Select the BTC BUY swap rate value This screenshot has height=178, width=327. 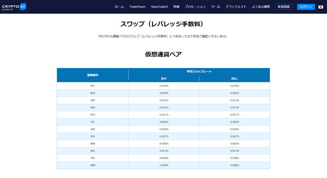coord(164,86)
